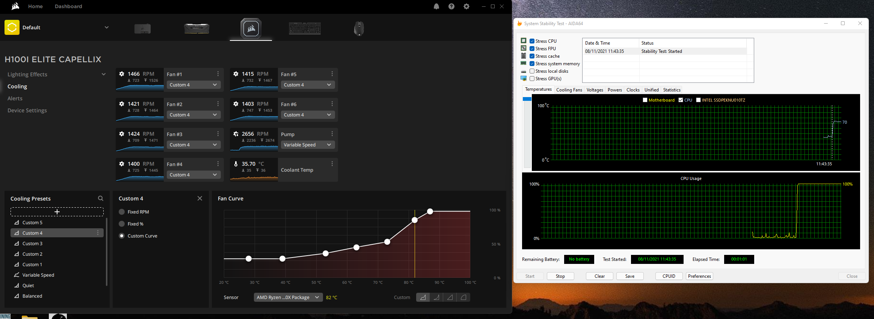
Task: Click Save button in AIDA64
Action: pos(630,276)
